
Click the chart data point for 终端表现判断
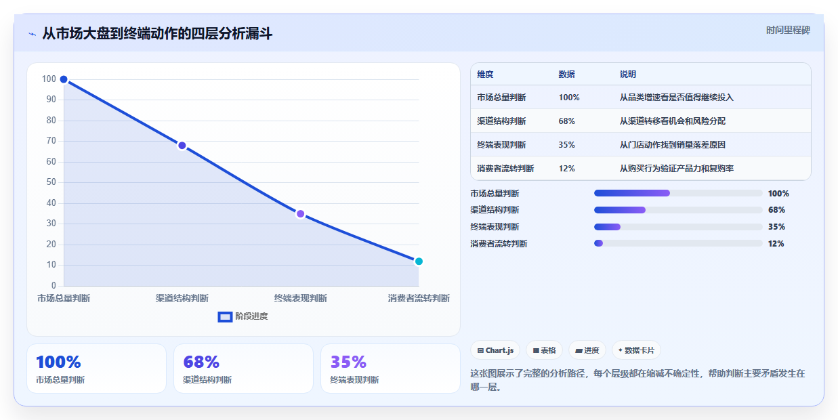pyautogui.click(x=300, y=214)
